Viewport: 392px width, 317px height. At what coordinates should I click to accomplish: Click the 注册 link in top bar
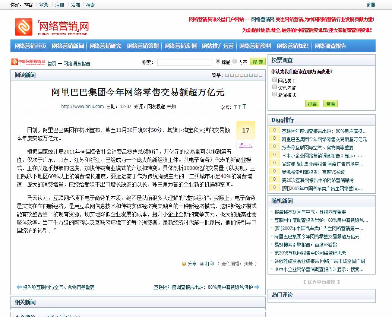[x=60, y=5]
